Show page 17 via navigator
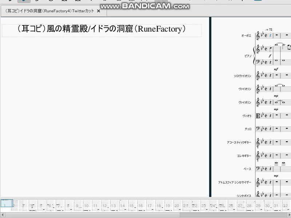Screen dimensions: 291x218 [150, 205]
